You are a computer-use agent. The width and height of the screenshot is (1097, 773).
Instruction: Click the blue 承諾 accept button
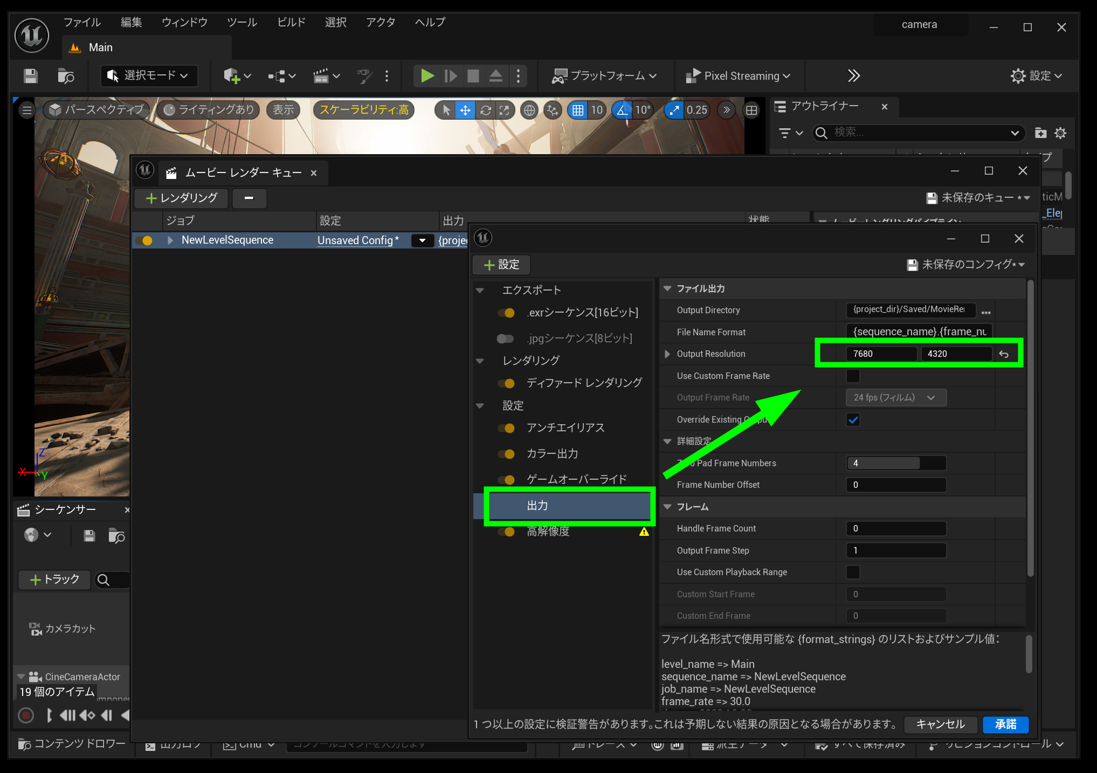click(1005, 724)
